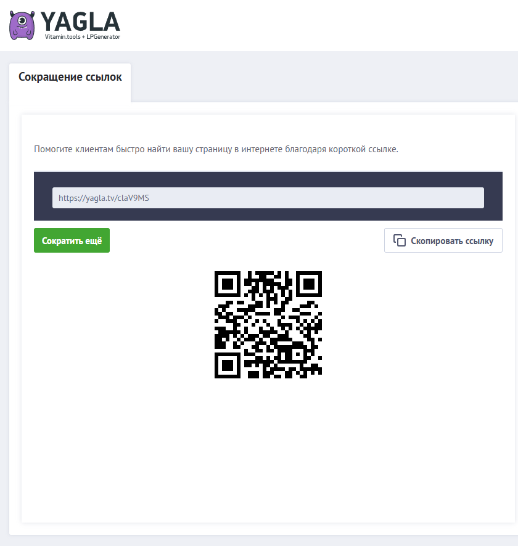Click the purple Yagla monster mascot icon
Image resolution: width=518 pixels, height=546 pixels.
22,25
